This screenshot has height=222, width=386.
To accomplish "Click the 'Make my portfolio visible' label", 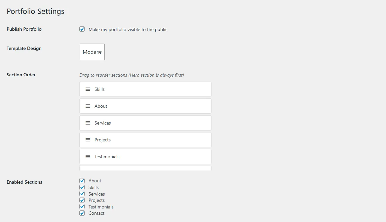I will 128,29.
